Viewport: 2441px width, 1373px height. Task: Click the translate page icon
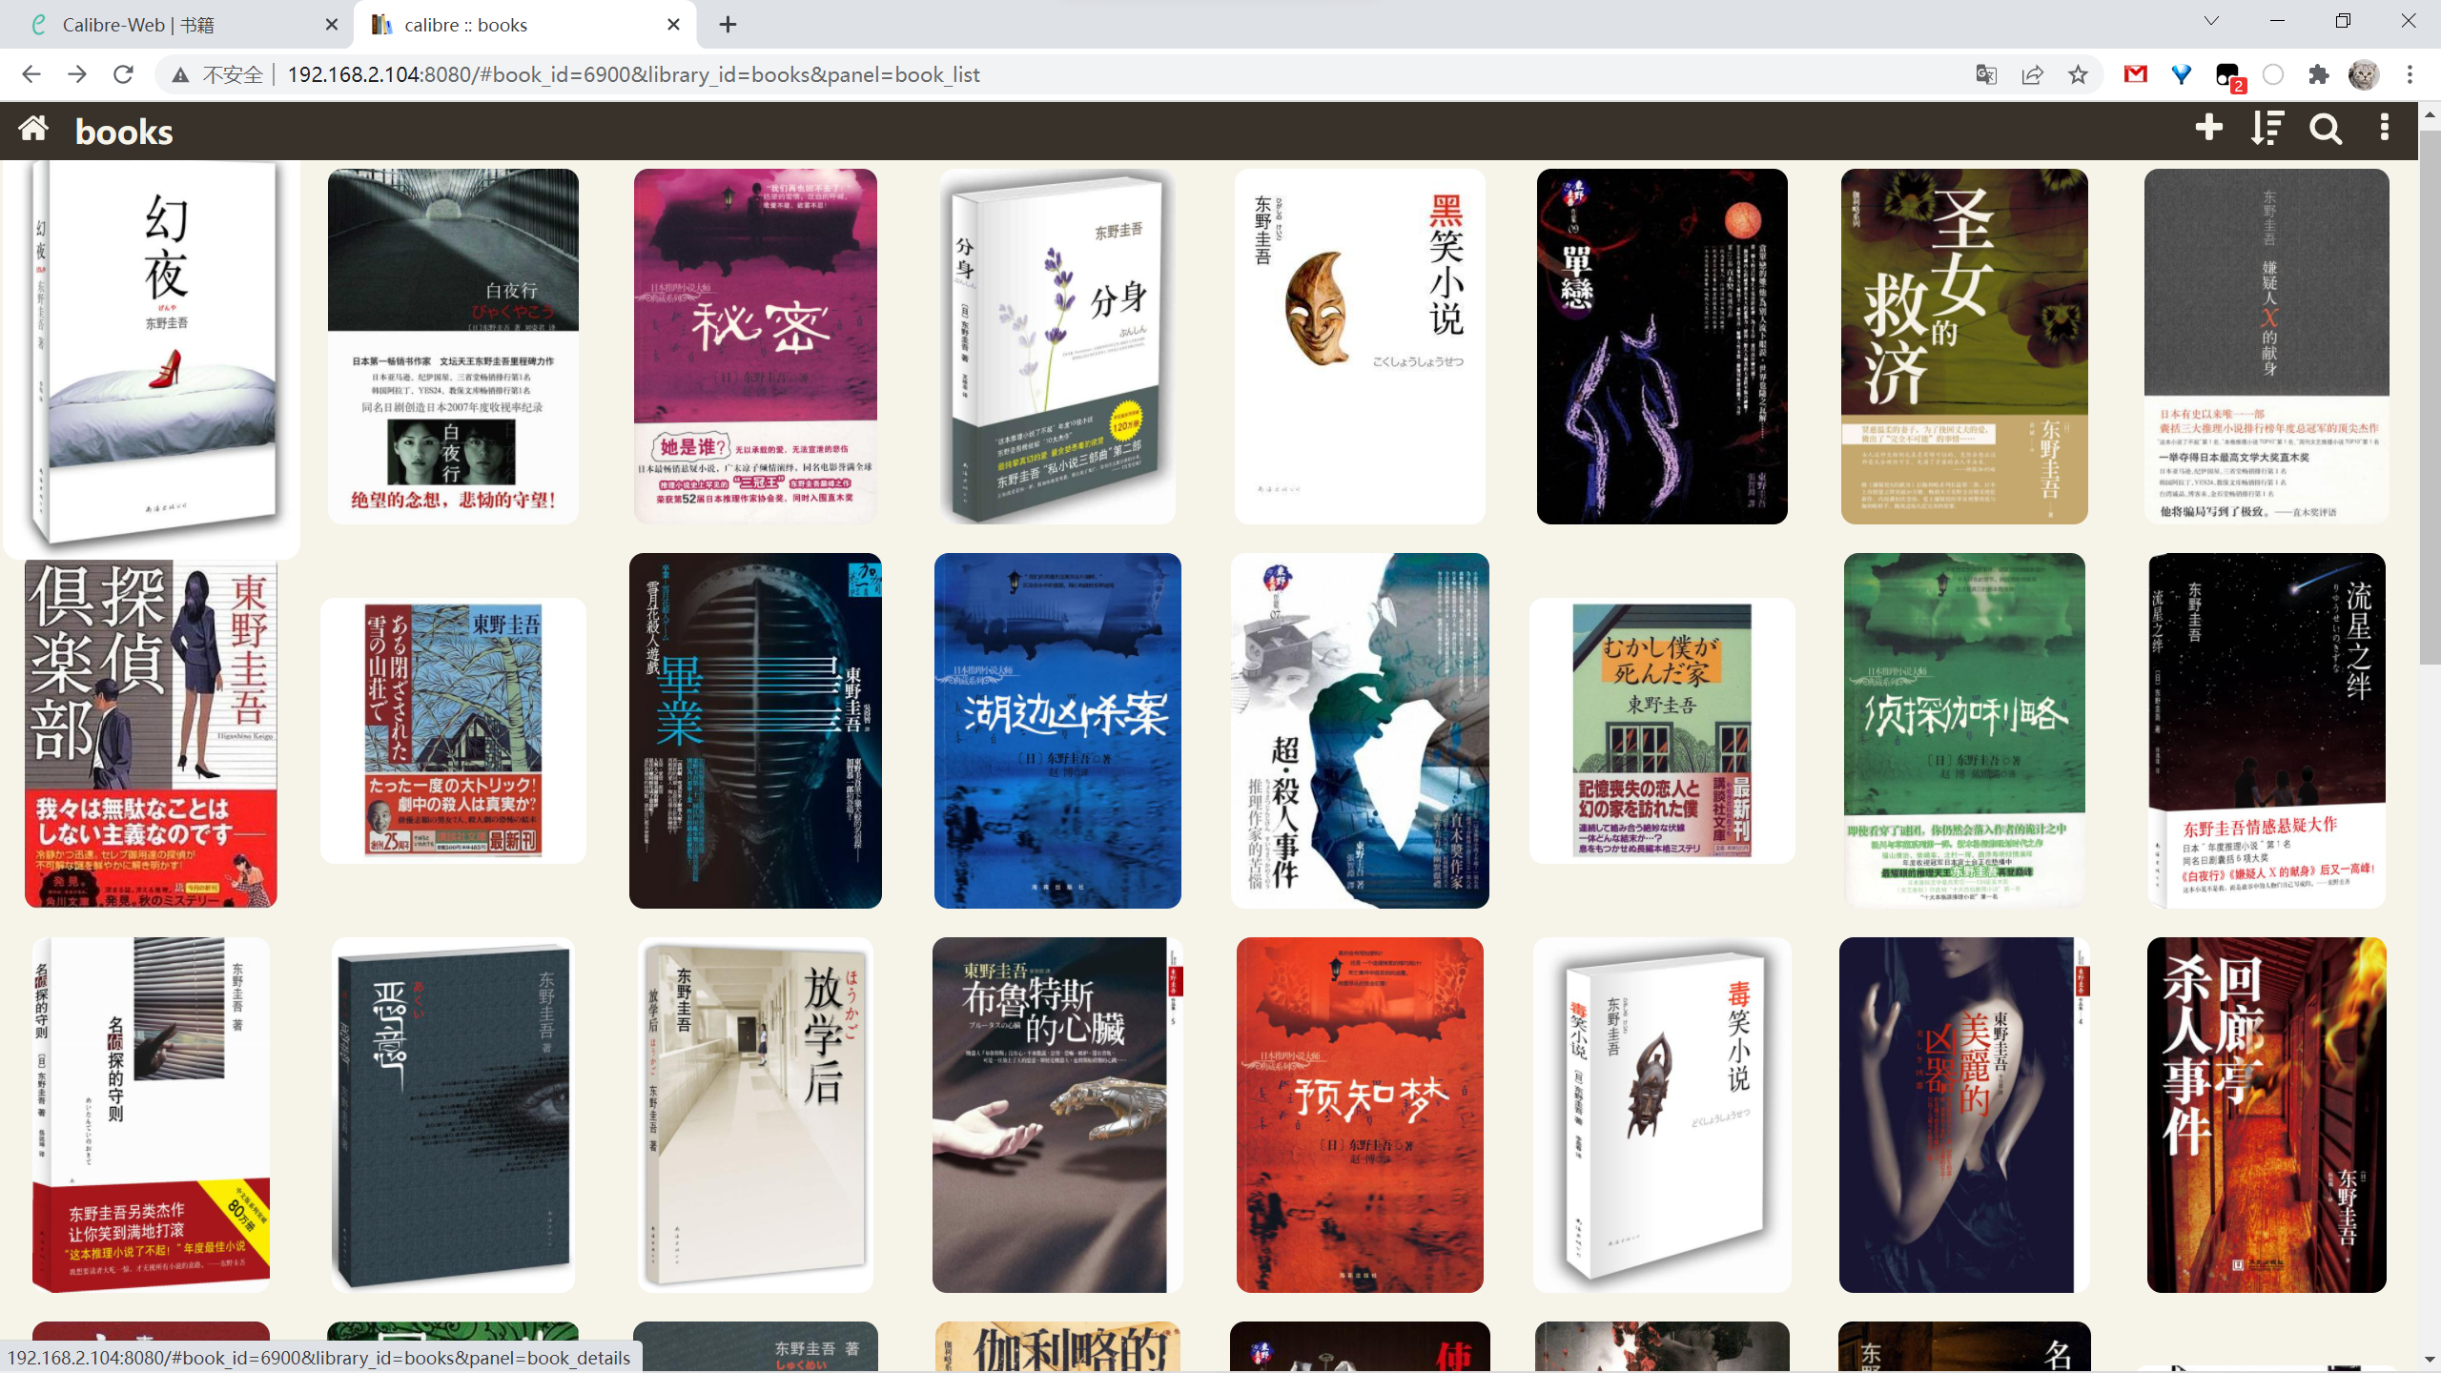pos(1986,74)
